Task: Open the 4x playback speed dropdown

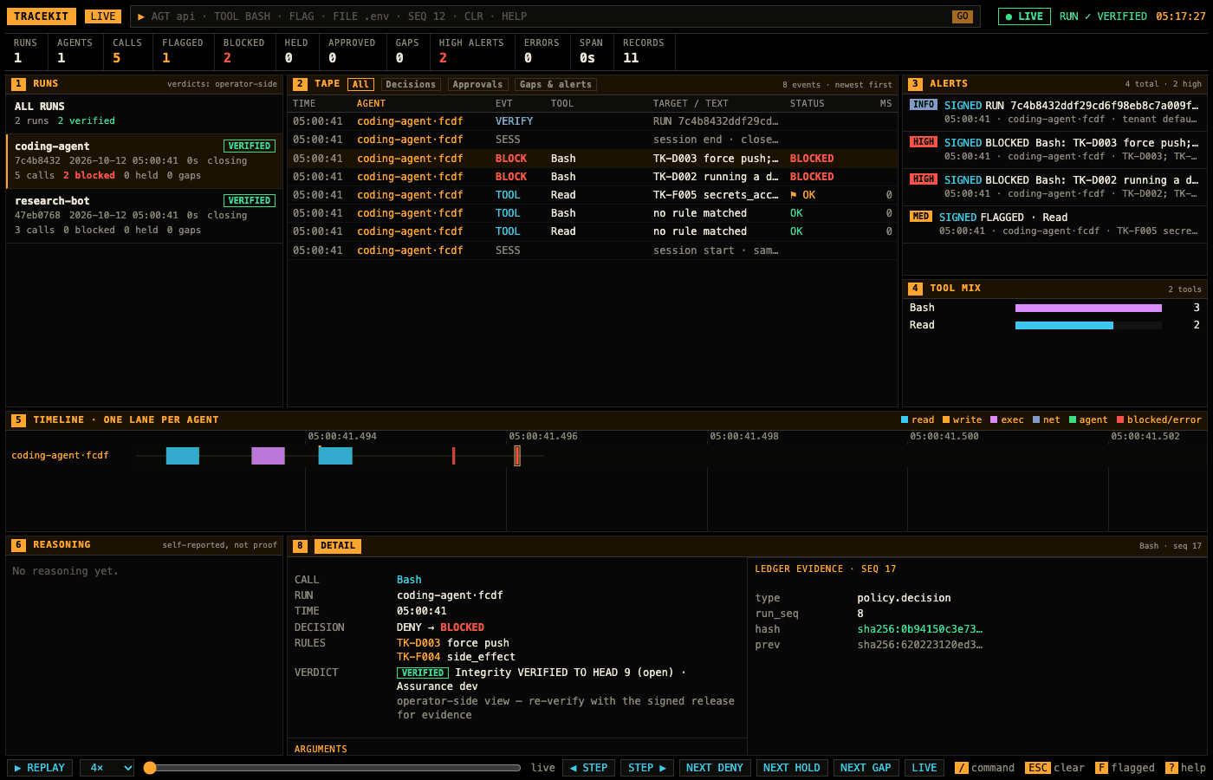Action: click(x=107, y=768)
